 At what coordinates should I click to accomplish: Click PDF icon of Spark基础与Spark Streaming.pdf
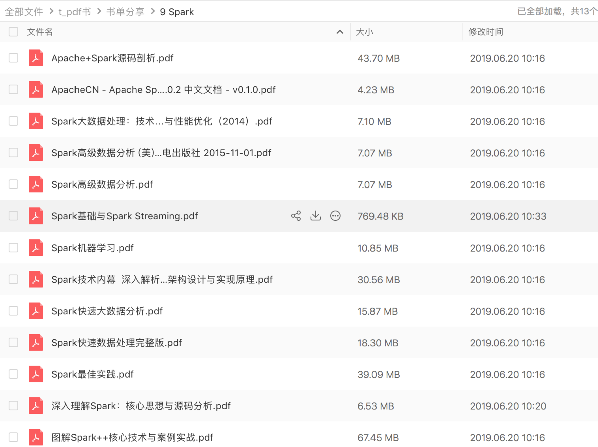(x=36, y=216)
